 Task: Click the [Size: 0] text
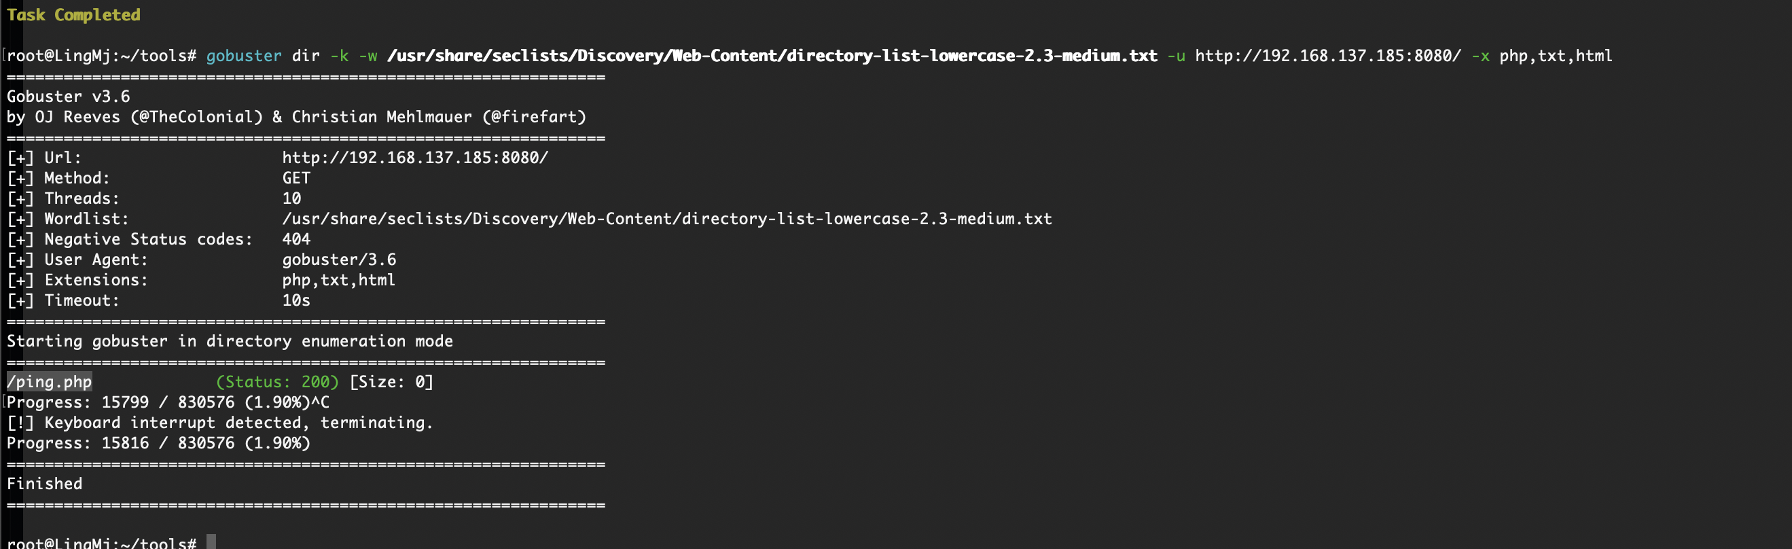[392, 382]
